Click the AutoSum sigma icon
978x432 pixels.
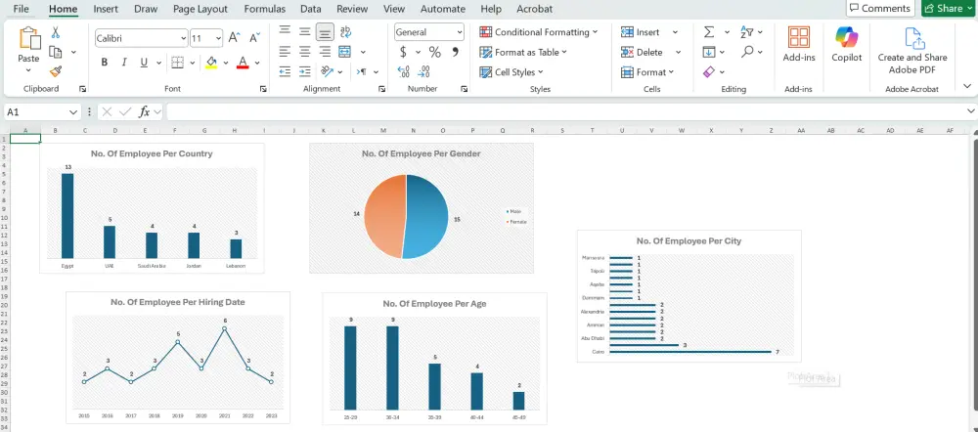tap(709, 32)
